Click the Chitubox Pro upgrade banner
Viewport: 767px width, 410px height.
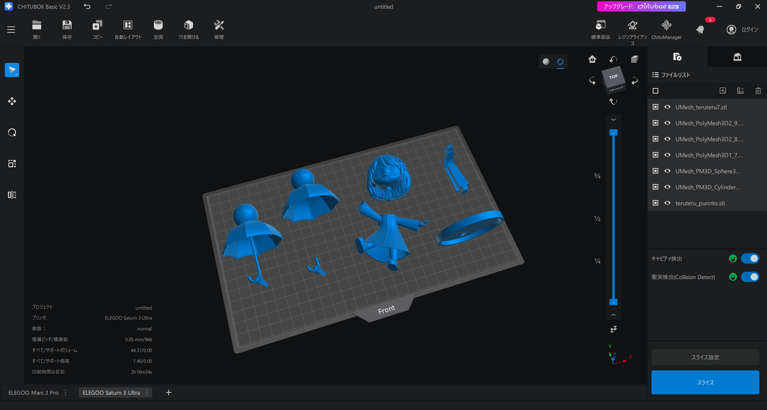point(641,6)
